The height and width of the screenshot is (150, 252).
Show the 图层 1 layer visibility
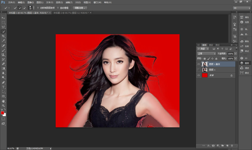[x=199, y=70]
